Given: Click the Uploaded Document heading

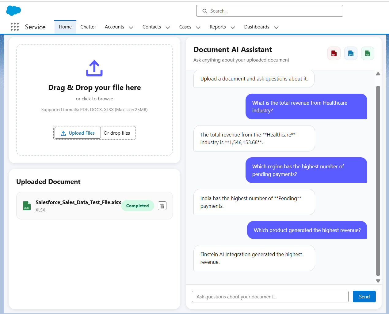Looking at the screenshot, I should click(48, 182).
